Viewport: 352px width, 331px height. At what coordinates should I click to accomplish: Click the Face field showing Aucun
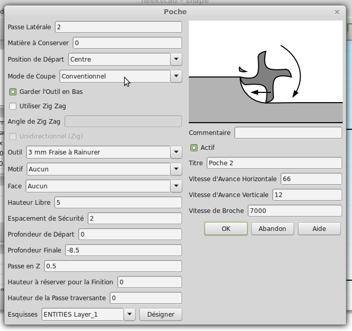98,186
